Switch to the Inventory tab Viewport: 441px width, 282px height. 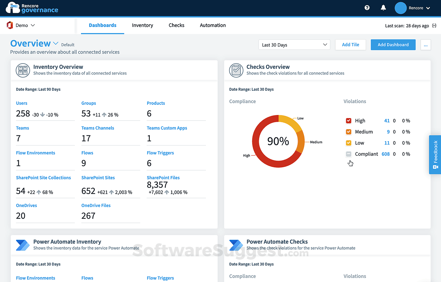142,25
